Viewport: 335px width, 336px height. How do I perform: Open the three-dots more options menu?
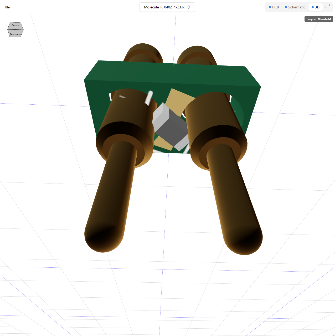pyautogui.click(x=327, y=7)
